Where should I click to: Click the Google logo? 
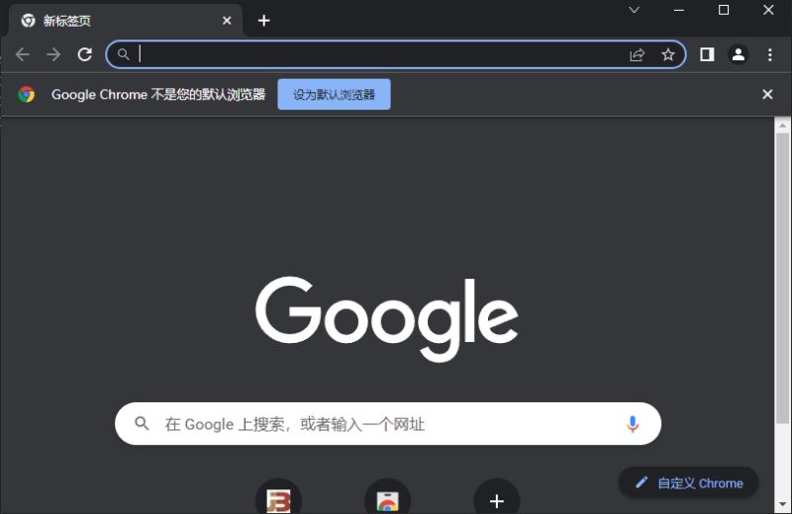[x=387, y=319]
